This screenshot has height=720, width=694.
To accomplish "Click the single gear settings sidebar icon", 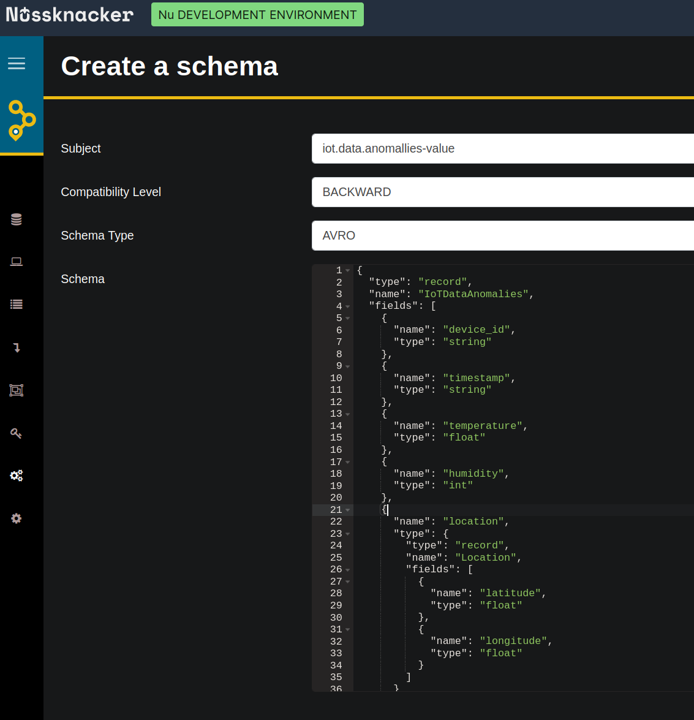I will (x=17, y=518).
